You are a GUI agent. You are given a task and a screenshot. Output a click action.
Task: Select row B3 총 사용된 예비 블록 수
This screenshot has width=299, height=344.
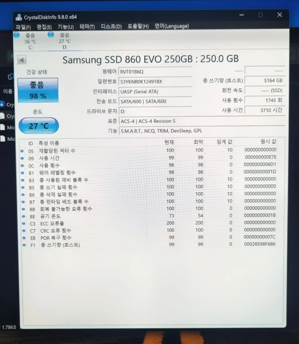tap(149, 179)
